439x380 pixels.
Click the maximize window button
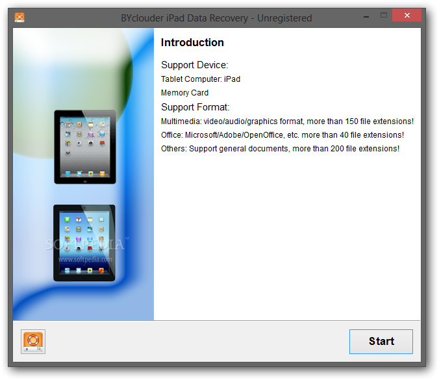(384, 16)
